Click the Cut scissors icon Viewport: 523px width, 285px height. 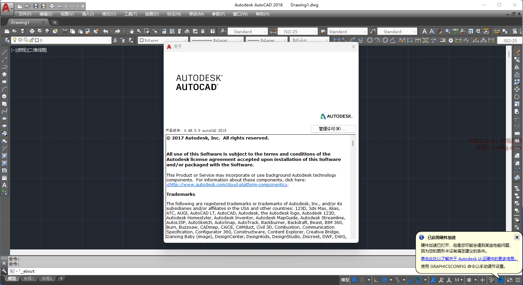[x=65, y=31]
